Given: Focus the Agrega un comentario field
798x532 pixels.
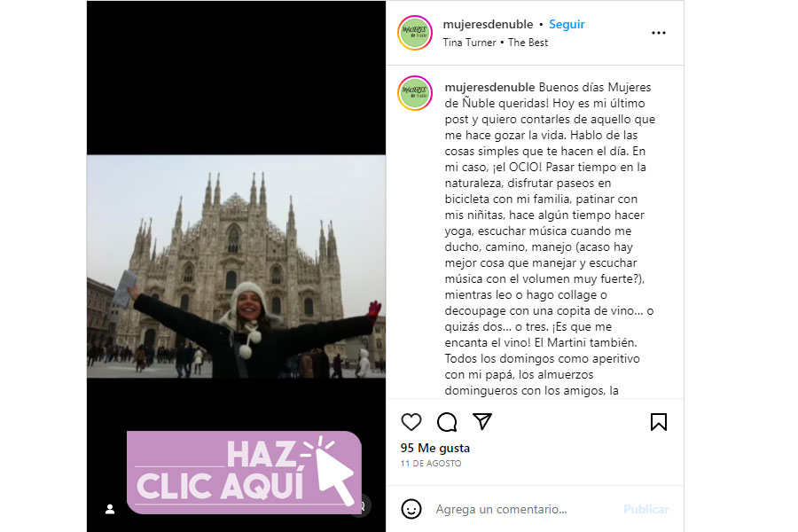Looking at the screenshot, I should [524, 509].
